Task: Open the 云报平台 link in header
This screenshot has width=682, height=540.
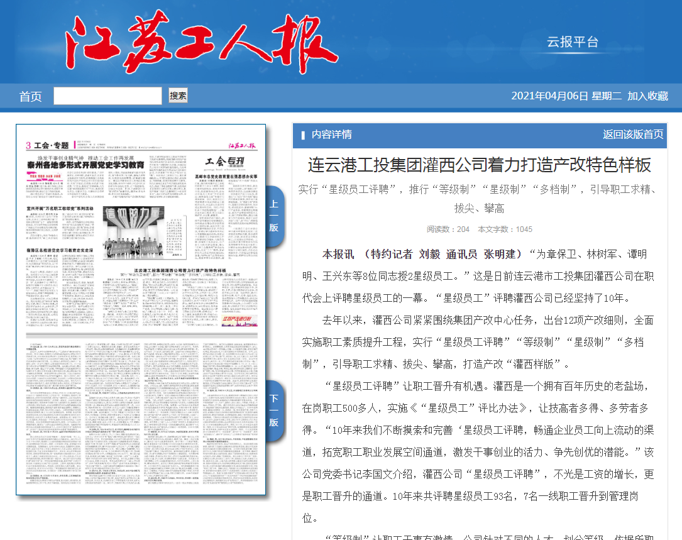Action: point(572,42)
